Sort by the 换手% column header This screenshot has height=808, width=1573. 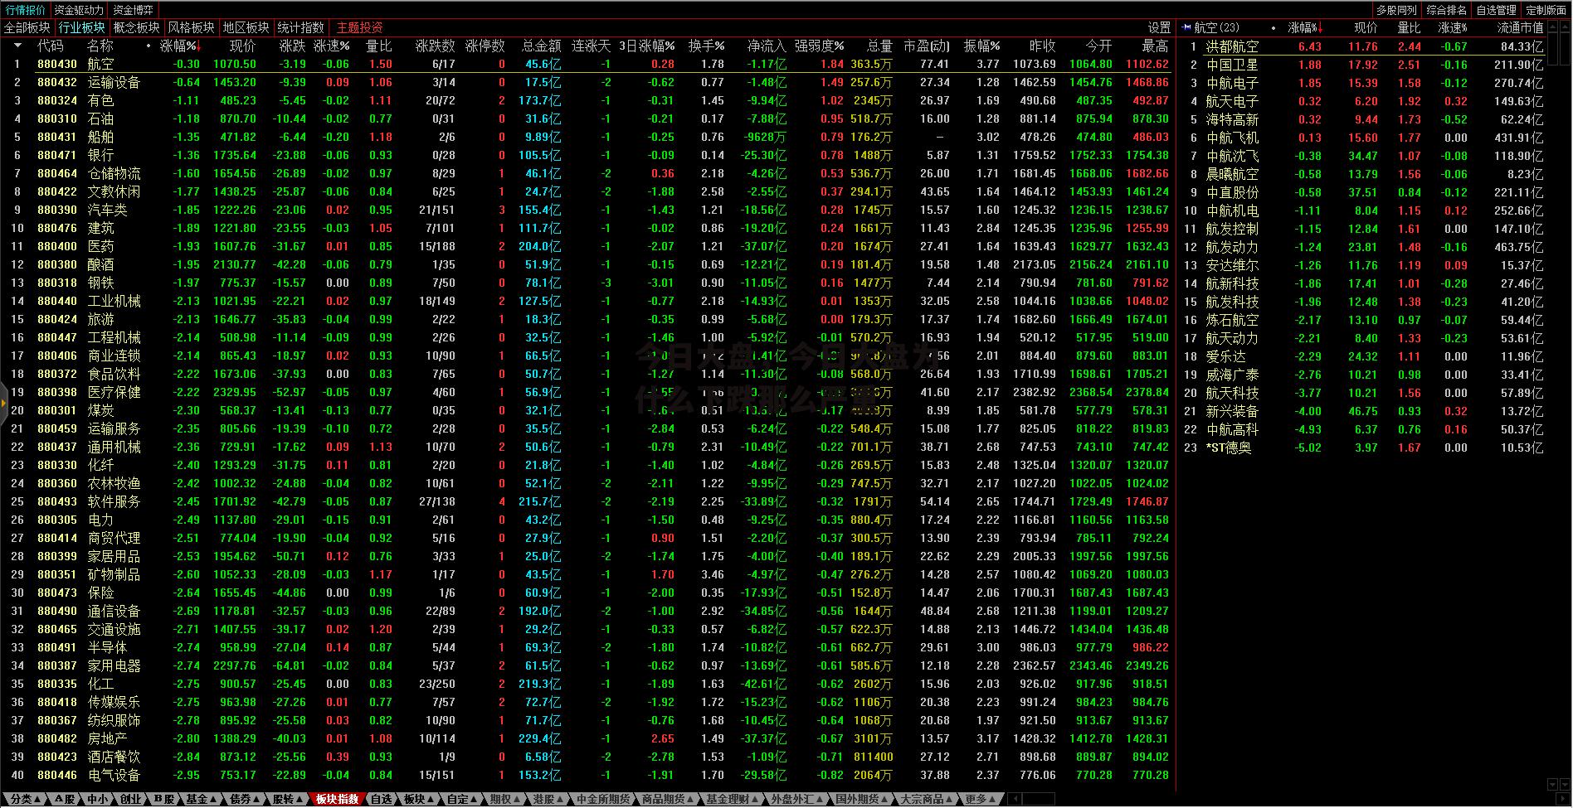point(706,46)
